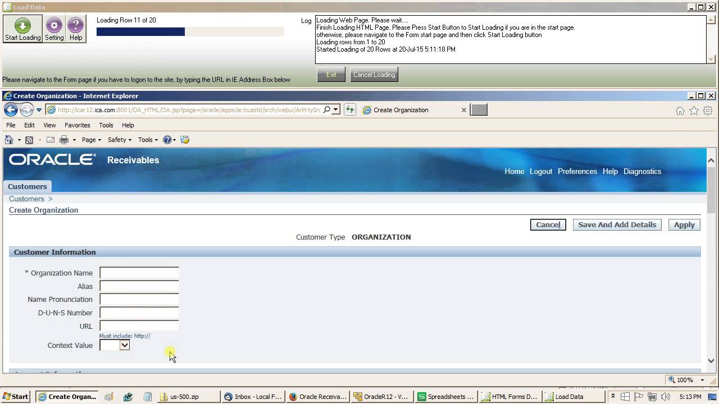
Task: Open the Windows Start button
Action: coord(16,397)
